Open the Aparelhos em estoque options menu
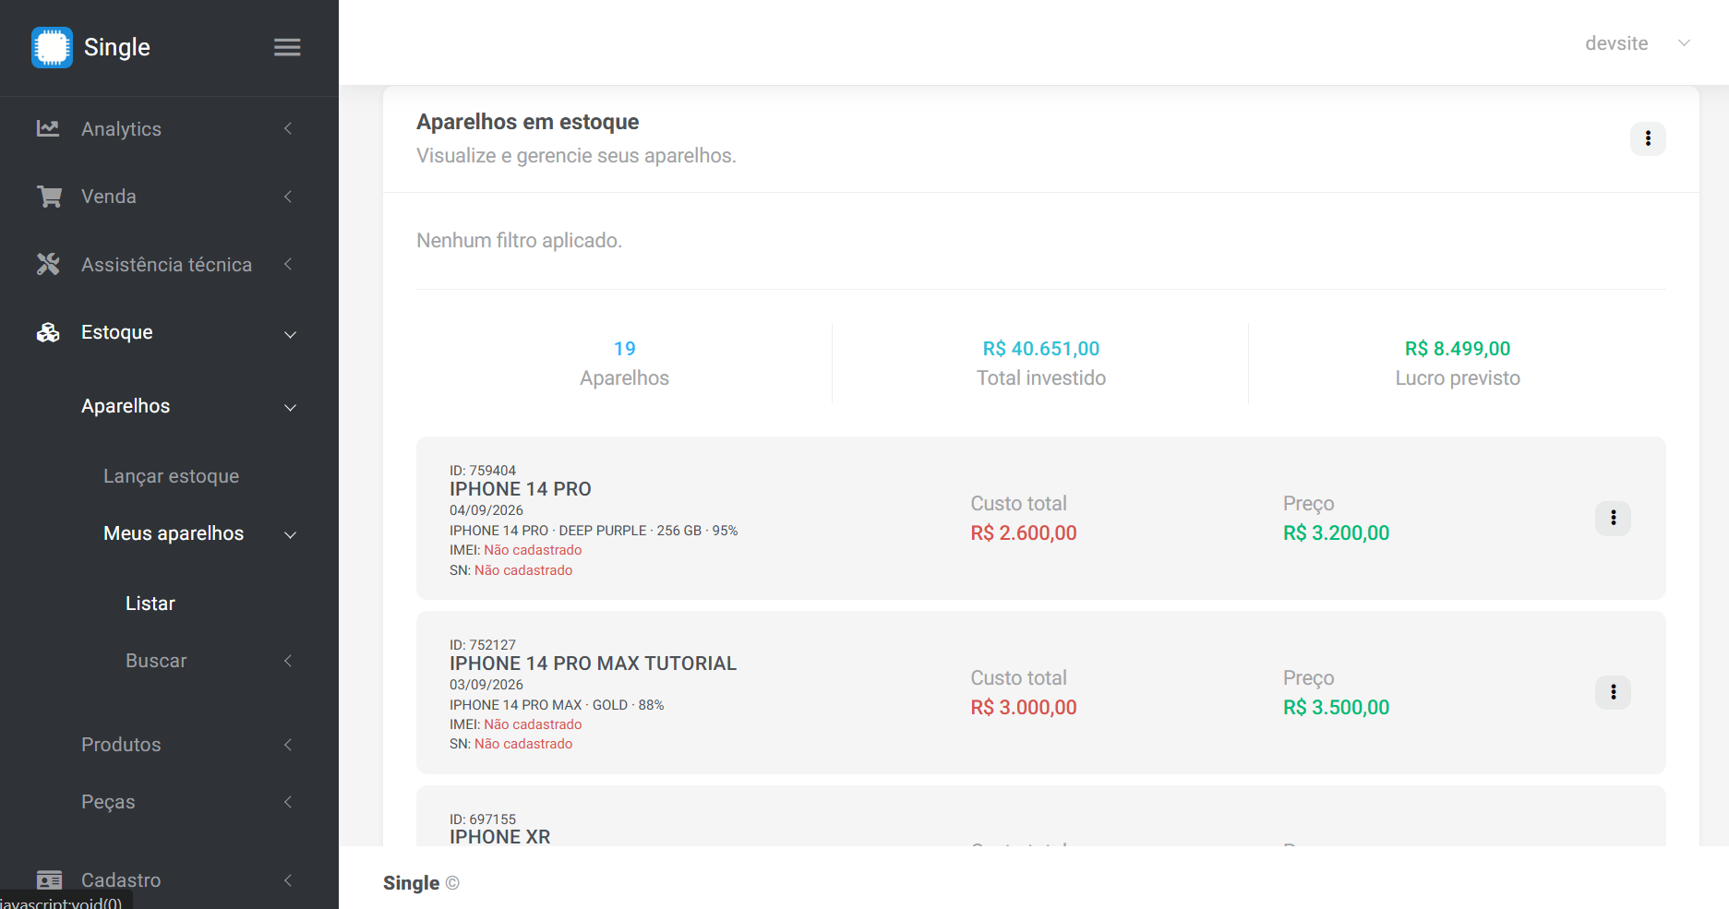This screenshot has height=909, width=1729. [1648, 138]
